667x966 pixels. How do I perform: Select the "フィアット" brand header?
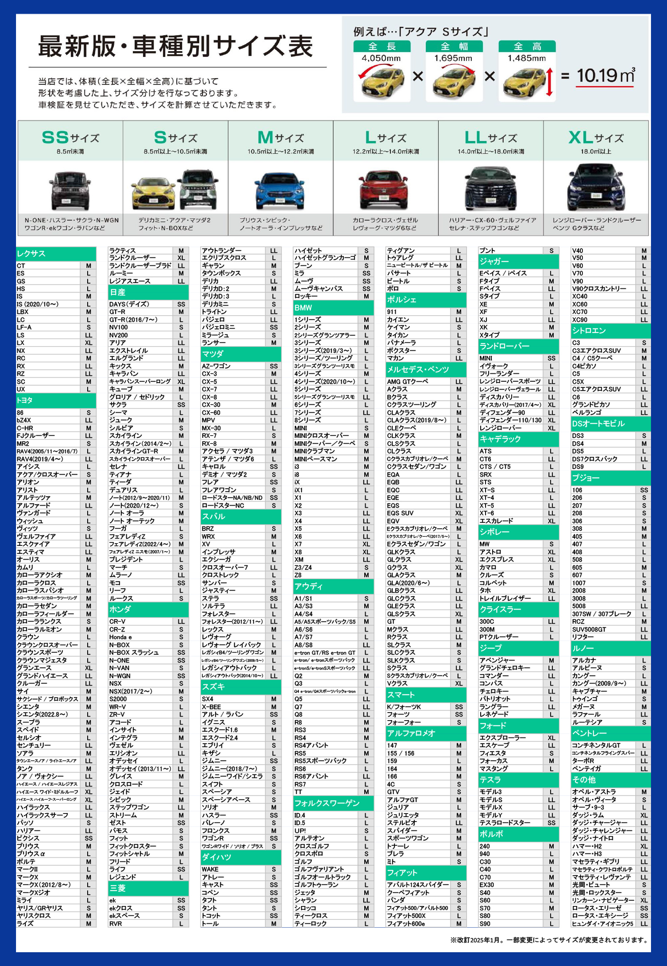tap(426, 873)
